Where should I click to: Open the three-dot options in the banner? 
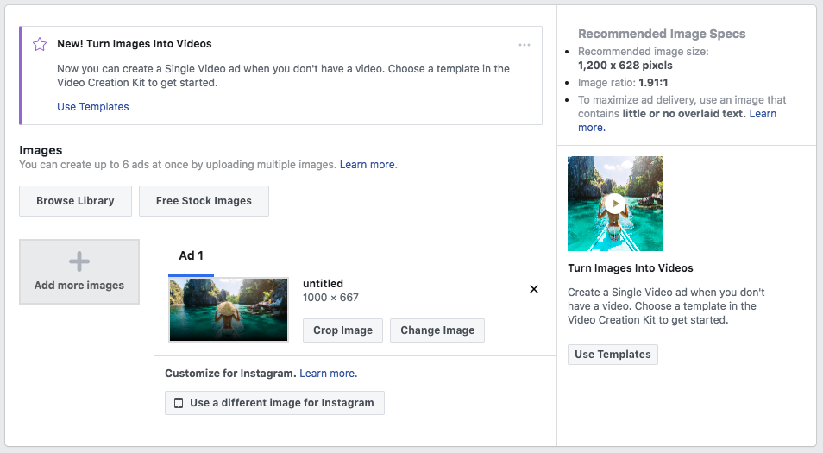pyautogui.click(x=525, y=45)
